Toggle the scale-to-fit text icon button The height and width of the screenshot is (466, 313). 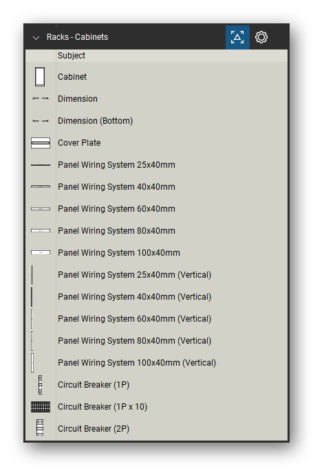[237, 37]
